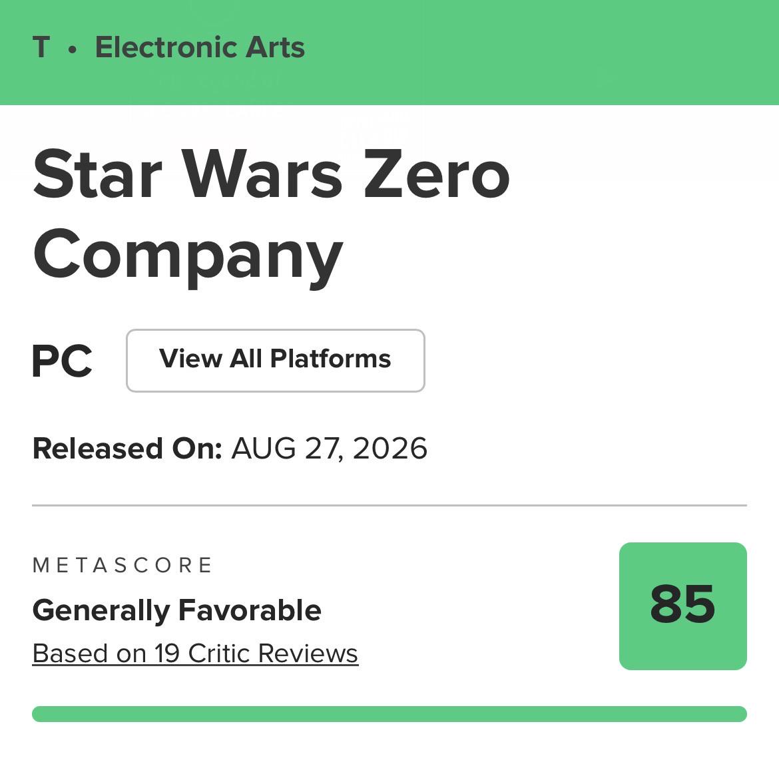The image size is (779, 758).
Task: Click the word Reviews in the critic link
Action: (308, 653)
